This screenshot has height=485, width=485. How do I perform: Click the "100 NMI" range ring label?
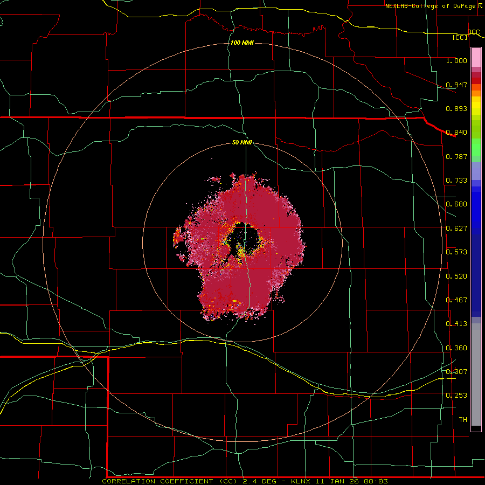coord(242,43)
